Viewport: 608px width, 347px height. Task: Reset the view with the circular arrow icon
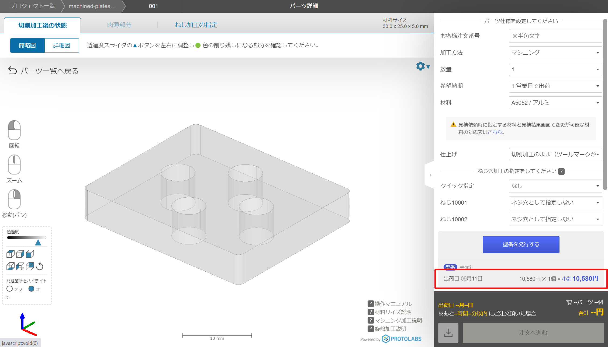tap(40, 266)
